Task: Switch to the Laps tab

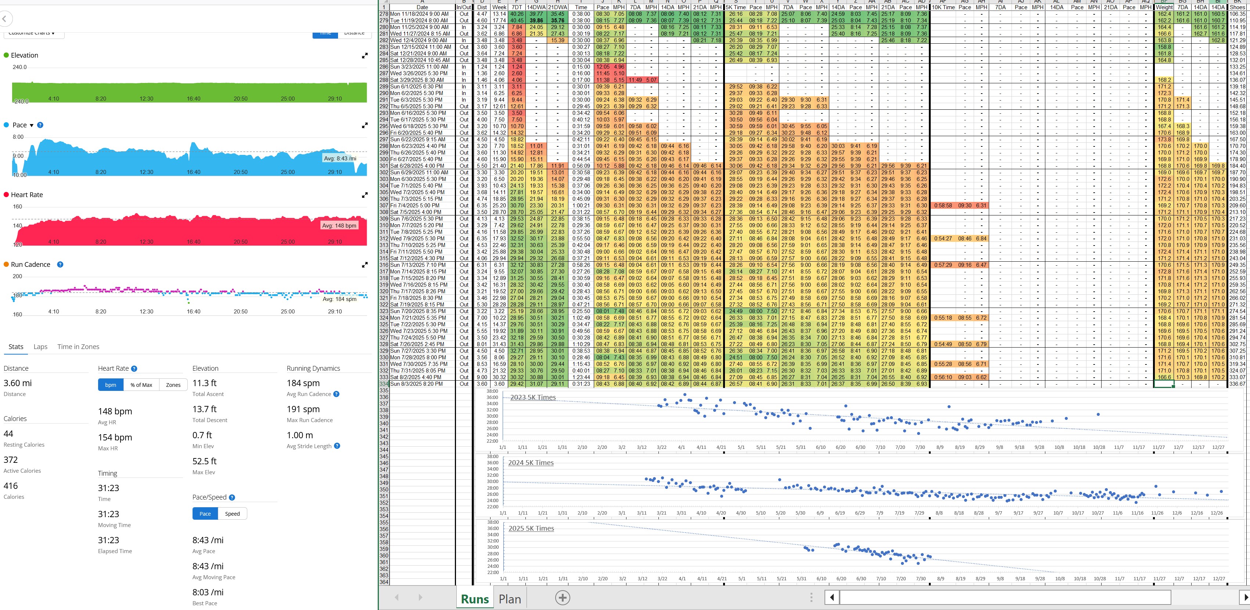Action: click(x=40, y=347)
